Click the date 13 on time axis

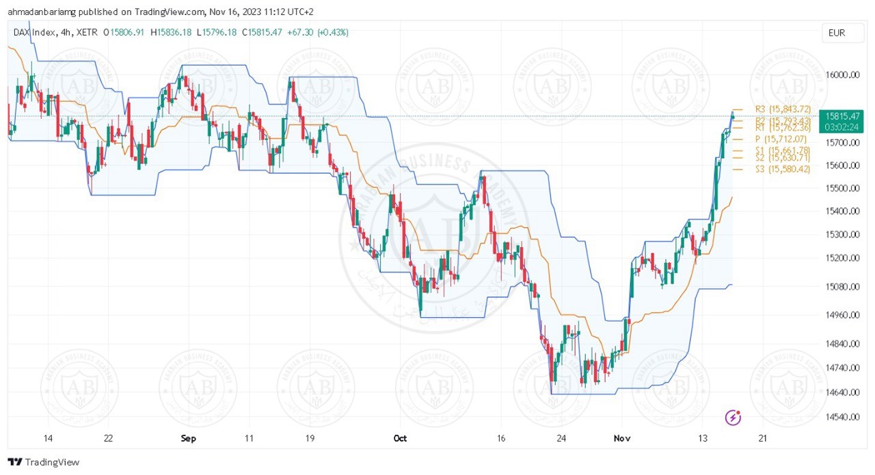tap(702, 438)
